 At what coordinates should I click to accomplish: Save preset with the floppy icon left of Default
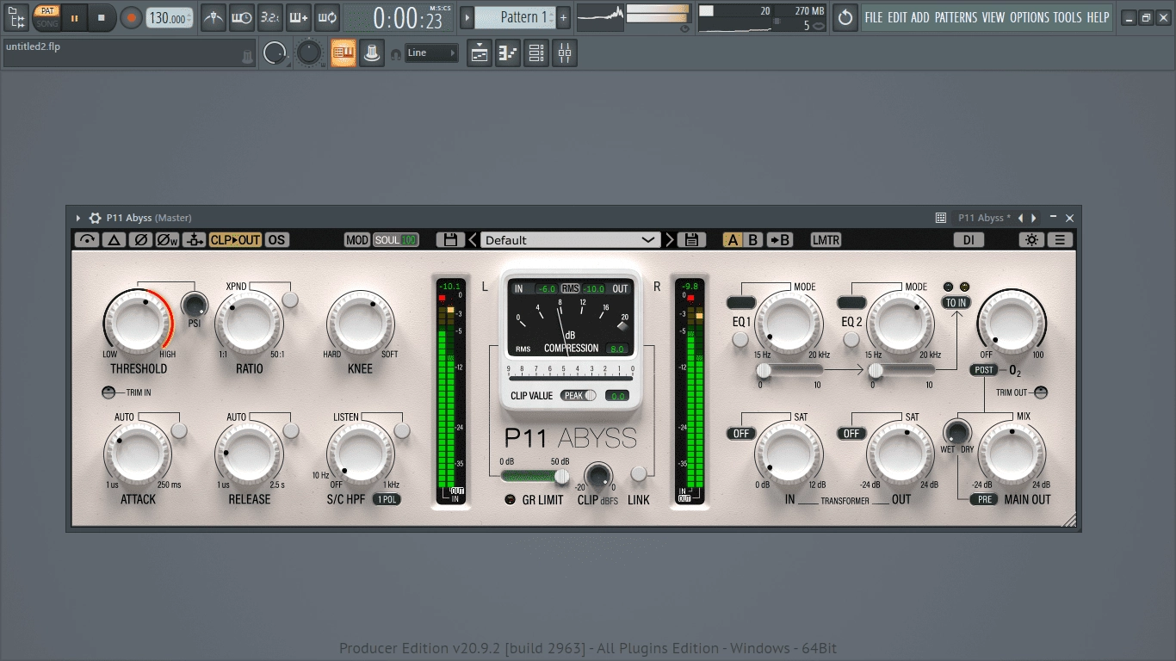pyautogui.click(x=449, y=240)
